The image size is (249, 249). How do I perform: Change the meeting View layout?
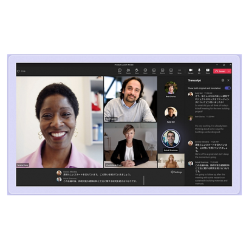tap(154, 71)
